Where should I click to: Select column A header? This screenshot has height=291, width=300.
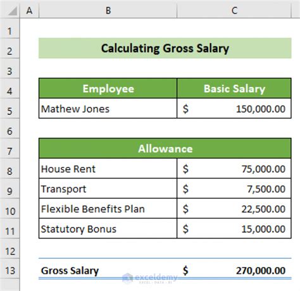(x=29, y=10)
